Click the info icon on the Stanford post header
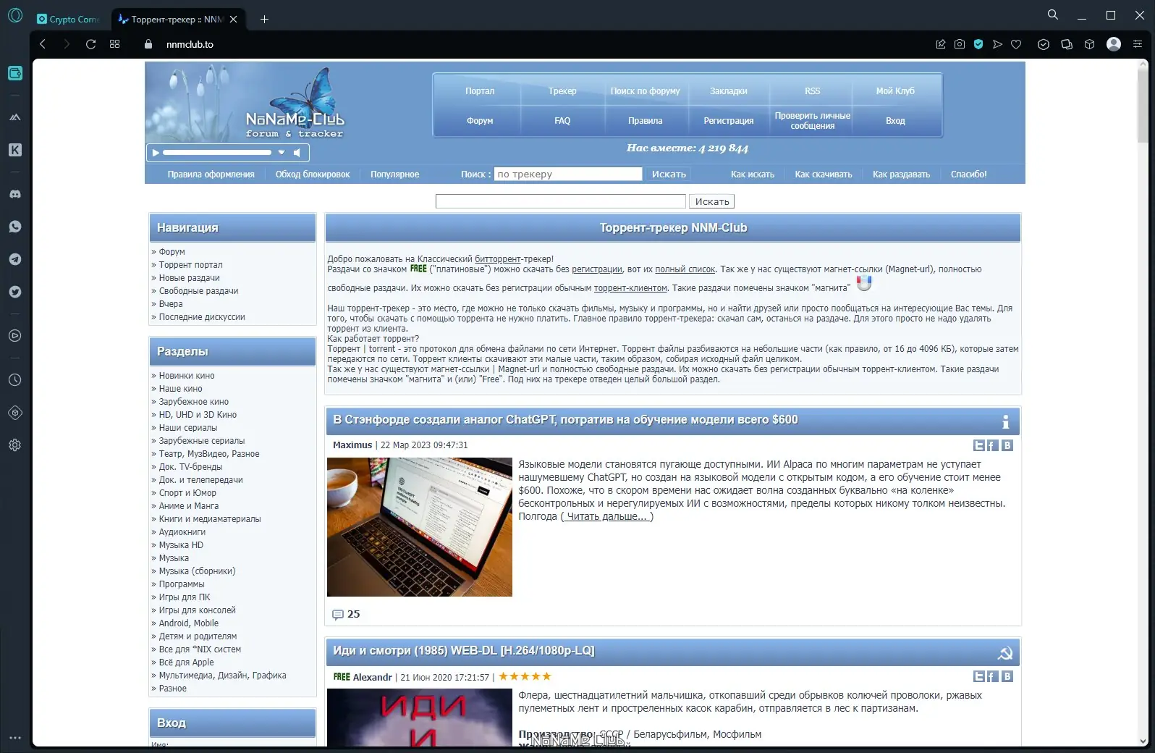This screenshot has width=1155, height=753. coord(1005,421)
